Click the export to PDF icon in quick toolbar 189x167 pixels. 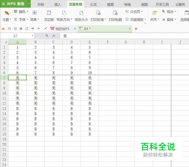15,29
